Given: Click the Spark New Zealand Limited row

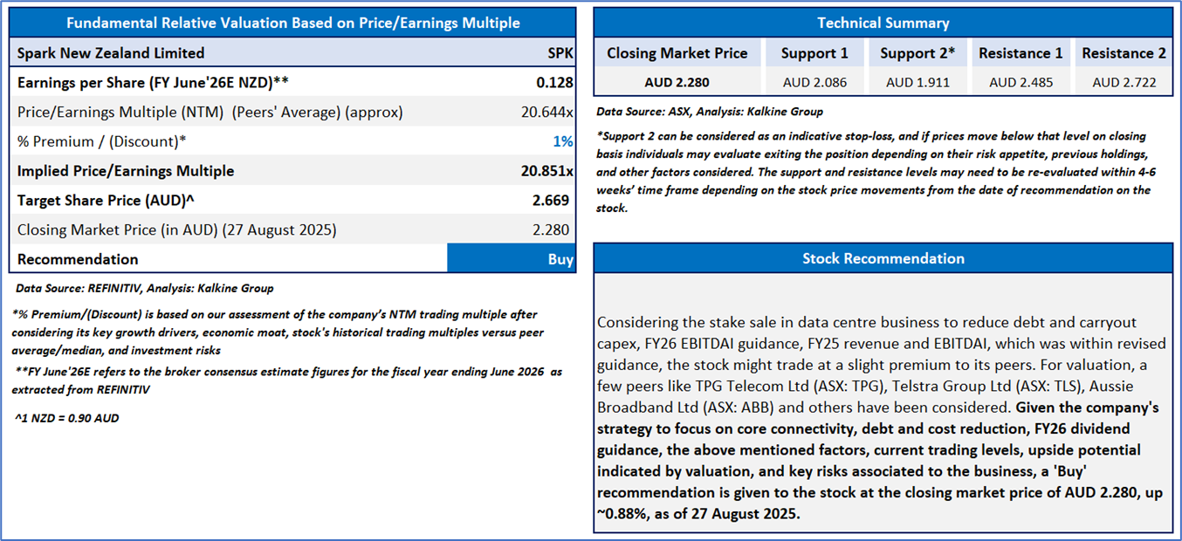Looking at the screenshot, I should 111,53.
